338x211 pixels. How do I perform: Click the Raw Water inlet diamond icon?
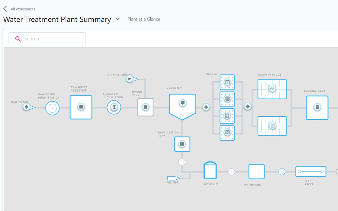[x=26, y=107]
